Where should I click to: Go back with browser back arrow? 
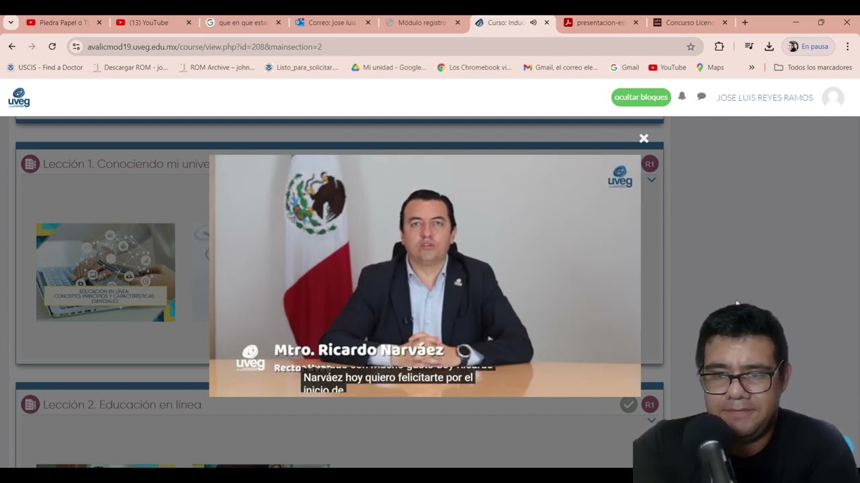(x=12, y=46)
